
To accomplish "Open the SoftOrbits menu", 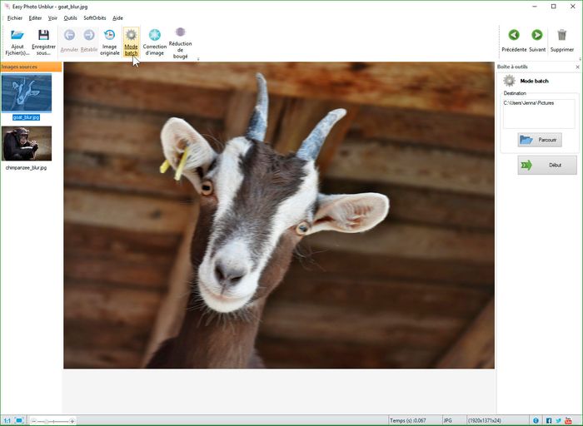I will [94, 17].
